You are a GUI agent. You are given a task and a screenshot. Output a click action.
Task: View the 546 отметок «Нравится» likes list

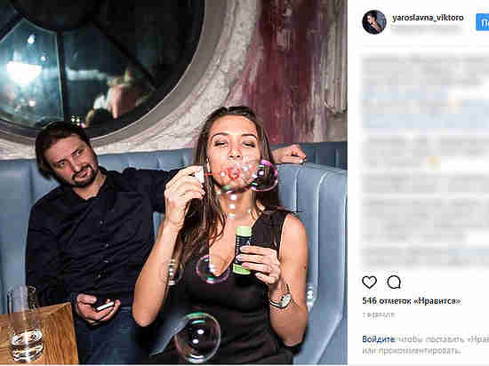point(412,301)
